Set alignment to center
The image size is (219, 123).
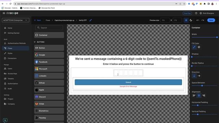coord(199,96)
